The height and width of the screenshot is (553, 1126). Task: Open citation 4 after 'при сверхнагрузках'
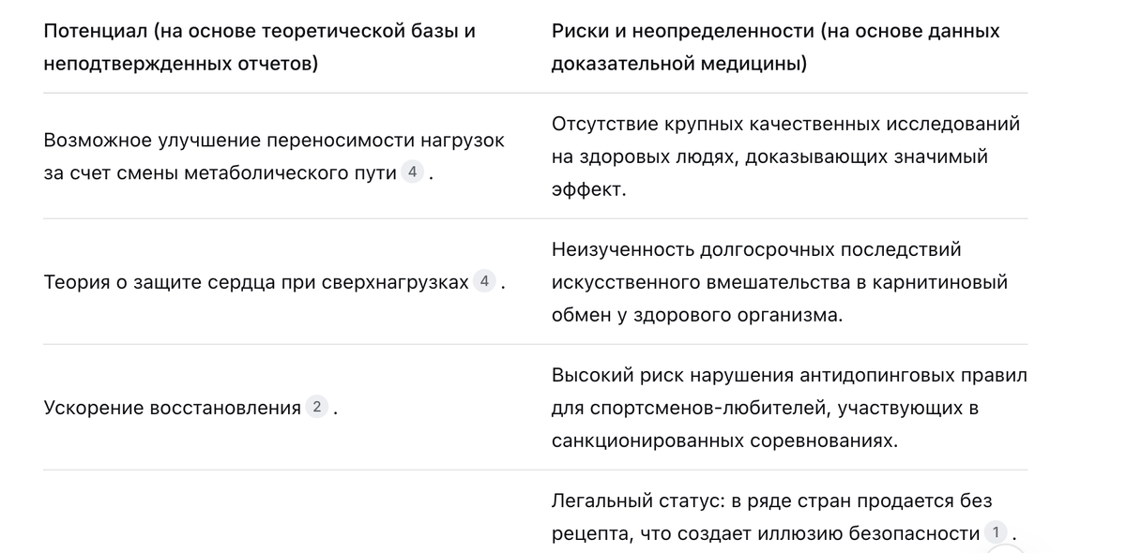tap(484, 281)
